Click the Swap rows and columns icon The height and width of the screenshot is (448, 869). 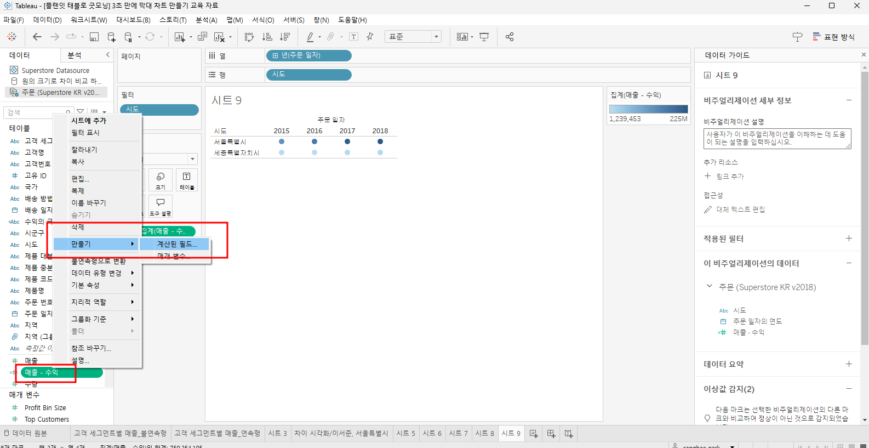249,37
